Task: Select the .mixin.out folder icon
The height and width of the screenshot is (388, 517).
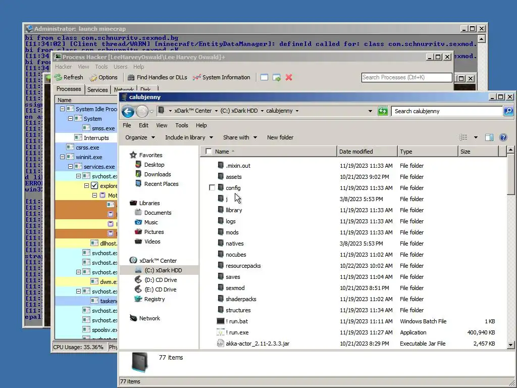Action: [x=221, y=165]
